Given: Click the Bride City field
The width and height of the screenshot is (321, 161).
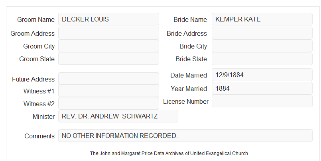Looking at the screenshot, I should point(262,46).
